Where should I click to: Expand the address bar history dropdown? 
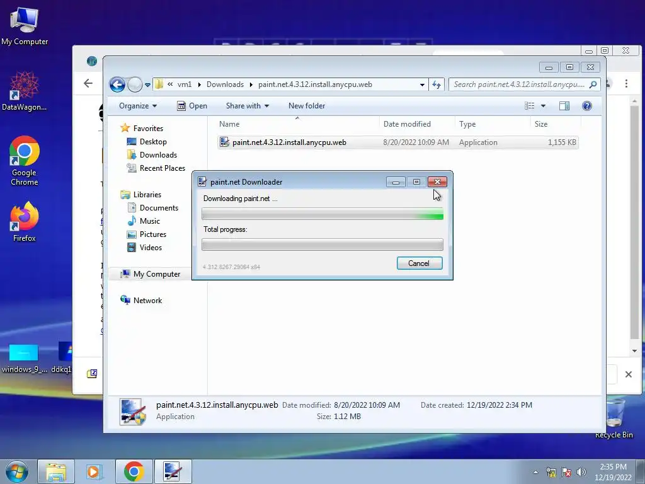pos(422,85)
